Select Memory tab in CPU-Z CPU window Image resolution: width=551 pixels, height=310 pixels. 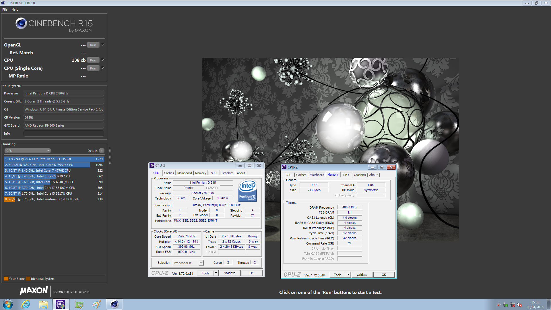point(201,173)
